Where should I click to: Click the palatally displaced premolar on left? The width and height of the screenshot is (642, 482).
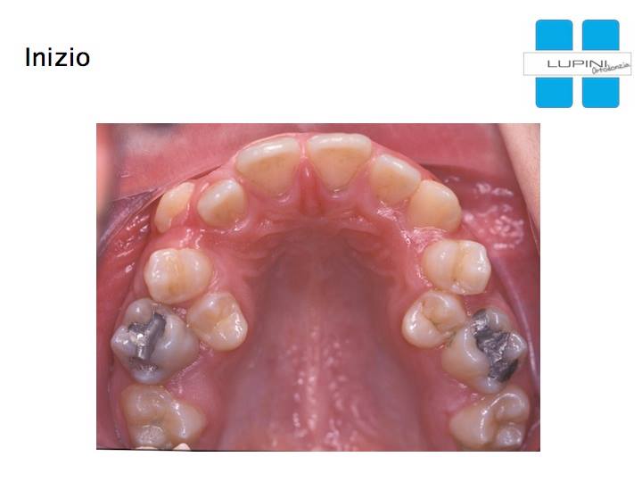click(218, 320)
